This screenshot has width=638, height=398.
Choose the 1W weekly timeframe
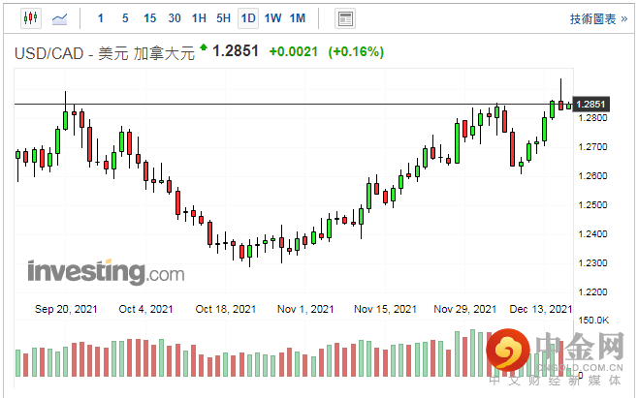(x=272, y=18)
